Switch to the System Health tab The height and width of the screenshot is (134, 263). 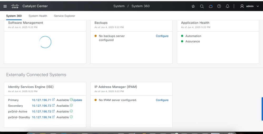click(38, 16)
